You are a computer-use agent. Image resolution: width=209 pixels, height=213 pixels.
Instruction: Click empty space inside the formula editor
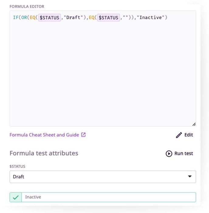(x=103, y=76)
